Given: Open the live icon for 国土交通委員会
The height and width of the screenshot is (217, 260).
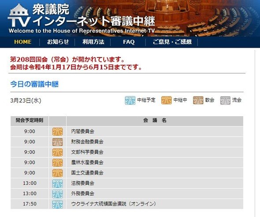Looking at the screenshot, I should pyautogui.click(x=57, y=173).
